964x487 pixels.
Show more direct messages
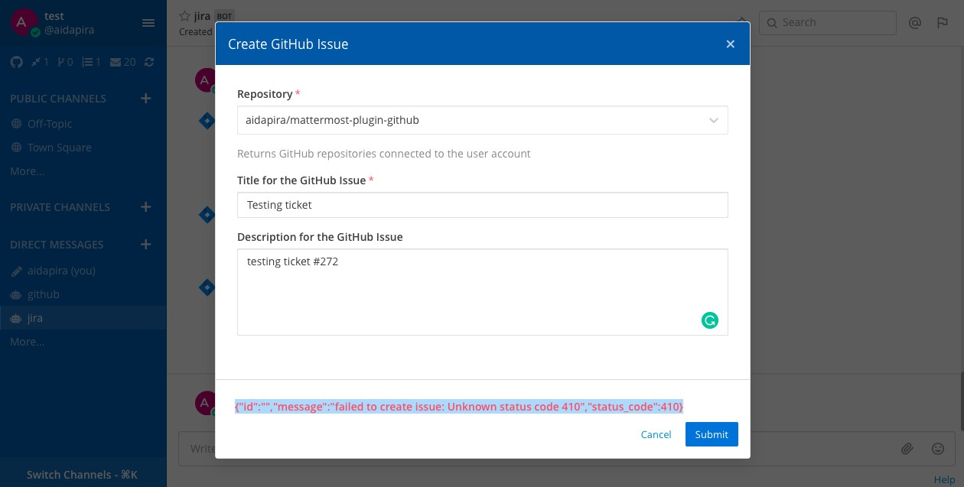(x=28, y=342)
